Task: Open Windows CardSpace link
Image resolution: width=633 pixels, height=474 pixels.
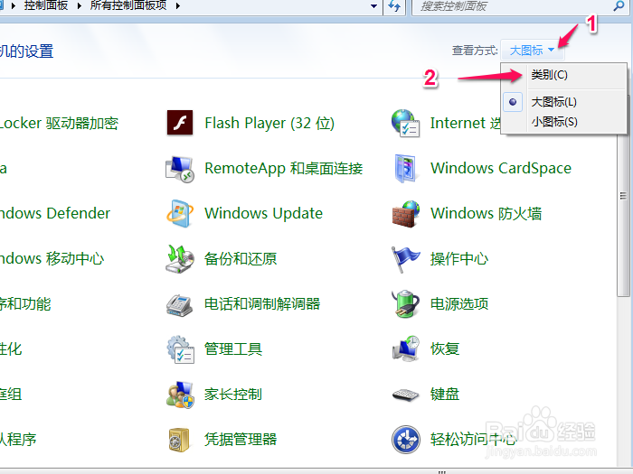Action: (501, 169)
